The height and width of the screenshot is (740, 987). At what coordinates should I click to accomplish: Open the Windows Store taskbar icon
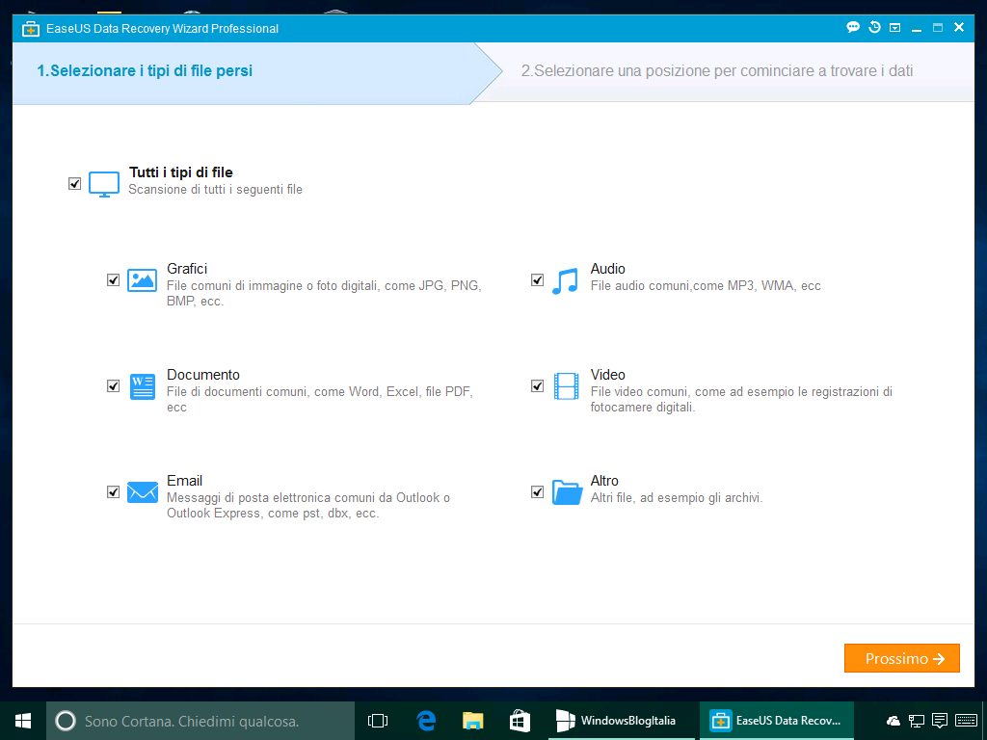tap(520, 721)
